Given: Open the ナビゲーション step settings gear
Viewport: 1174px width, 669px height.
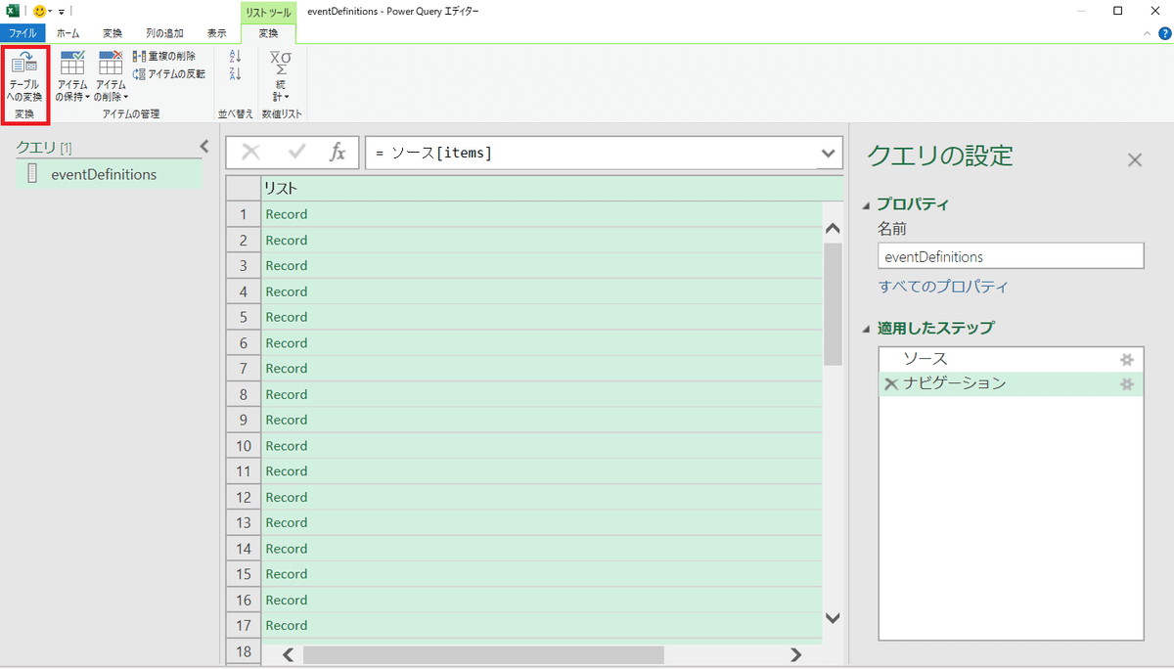Looking at the screenshot, I should click(1127, 384).
